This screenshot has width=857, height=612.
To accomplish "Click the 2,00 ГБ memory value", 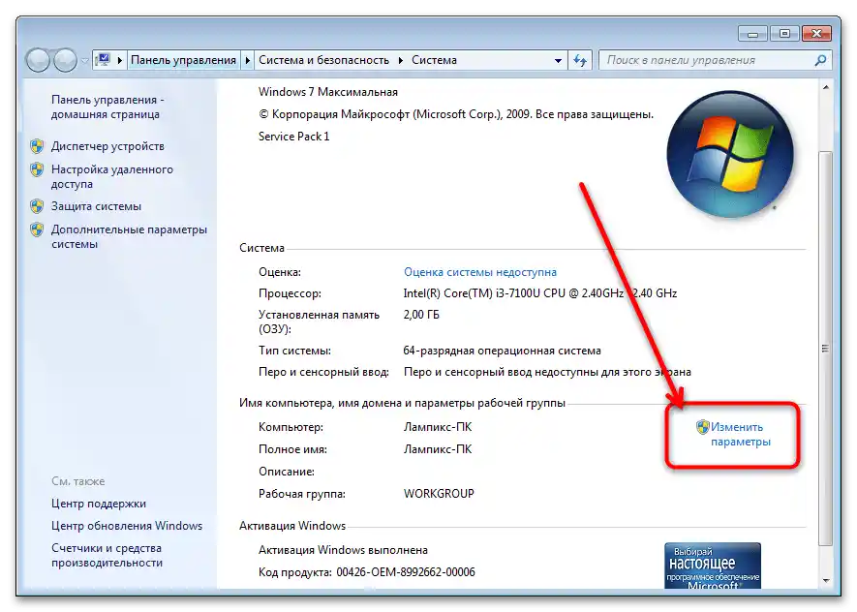I will point(421,315).
